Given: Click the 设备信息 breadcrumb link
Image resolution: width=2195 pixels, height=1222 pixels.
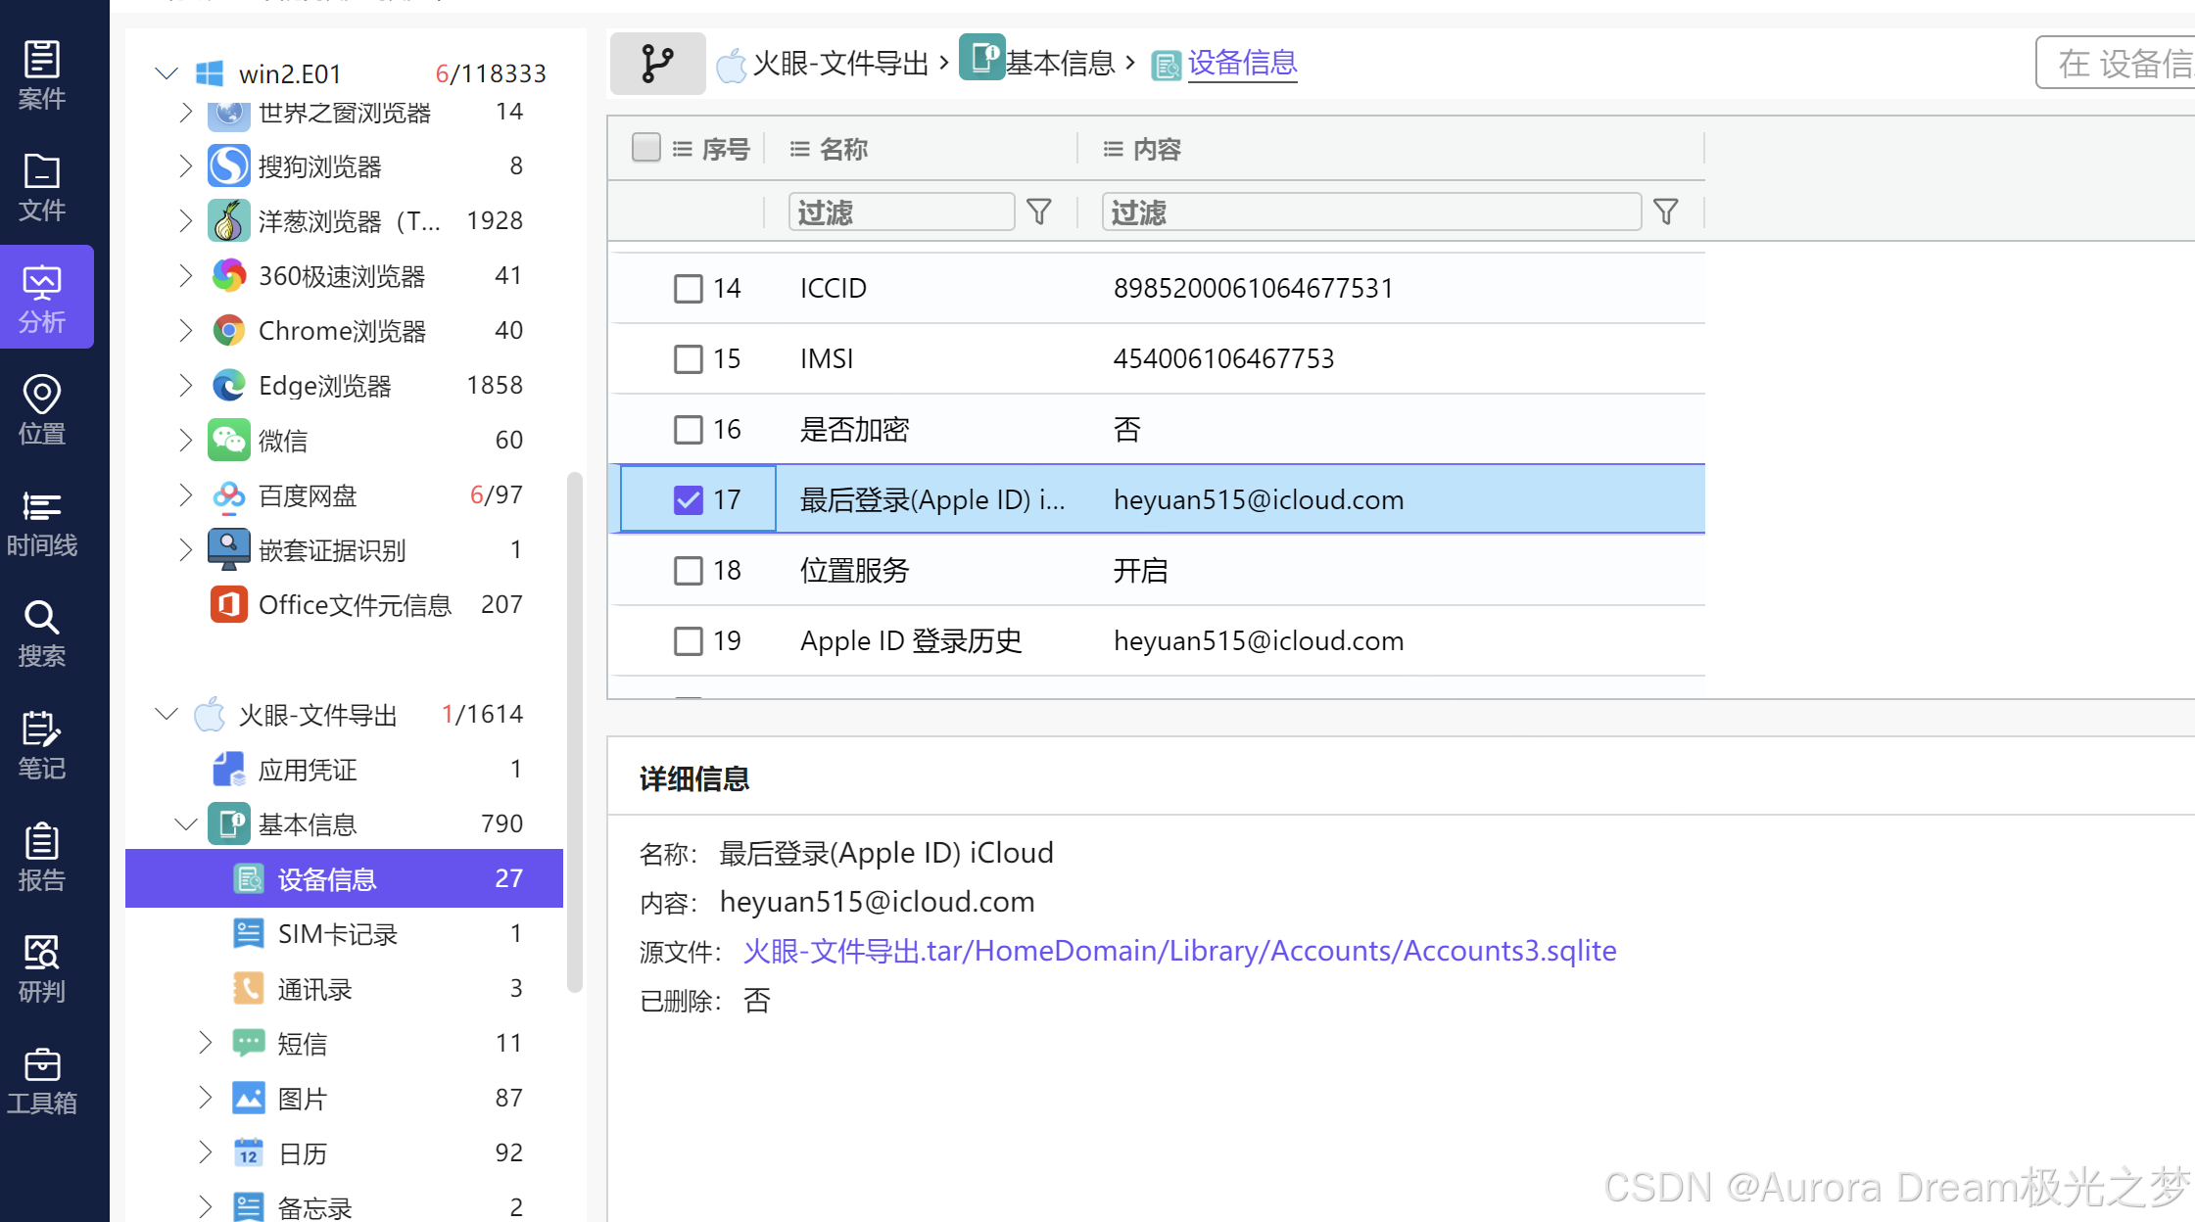Looking at the screenshot, I should pos(1242,64).
